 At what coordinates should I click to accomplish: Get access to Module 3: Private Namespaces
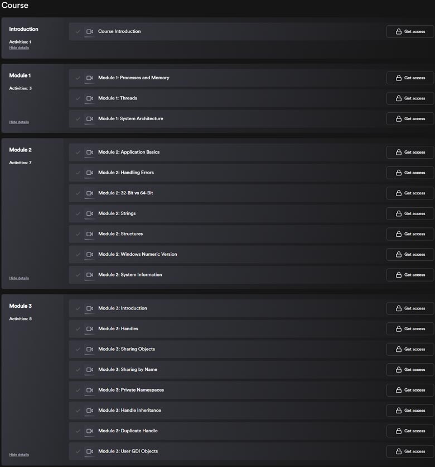click(410, 390)
